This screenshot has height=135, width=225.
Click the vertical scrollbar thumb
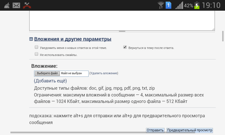(x=223, y=36)
